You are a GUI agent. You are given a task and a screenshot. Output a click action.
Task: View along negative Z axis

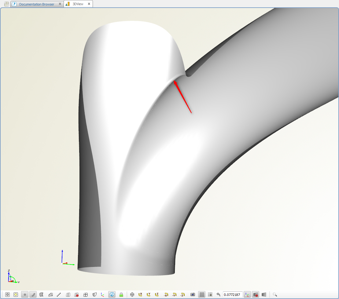(183, 294)
